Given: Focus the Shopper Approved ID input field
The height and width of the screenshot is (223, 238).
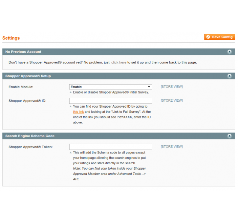Looking at the screenshot, I should pos(111,101).
